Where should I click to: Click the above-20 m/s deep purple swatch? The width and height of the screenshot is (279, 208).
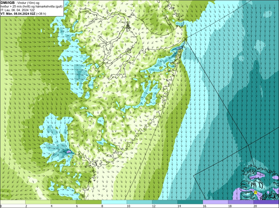tap(266, 202)
